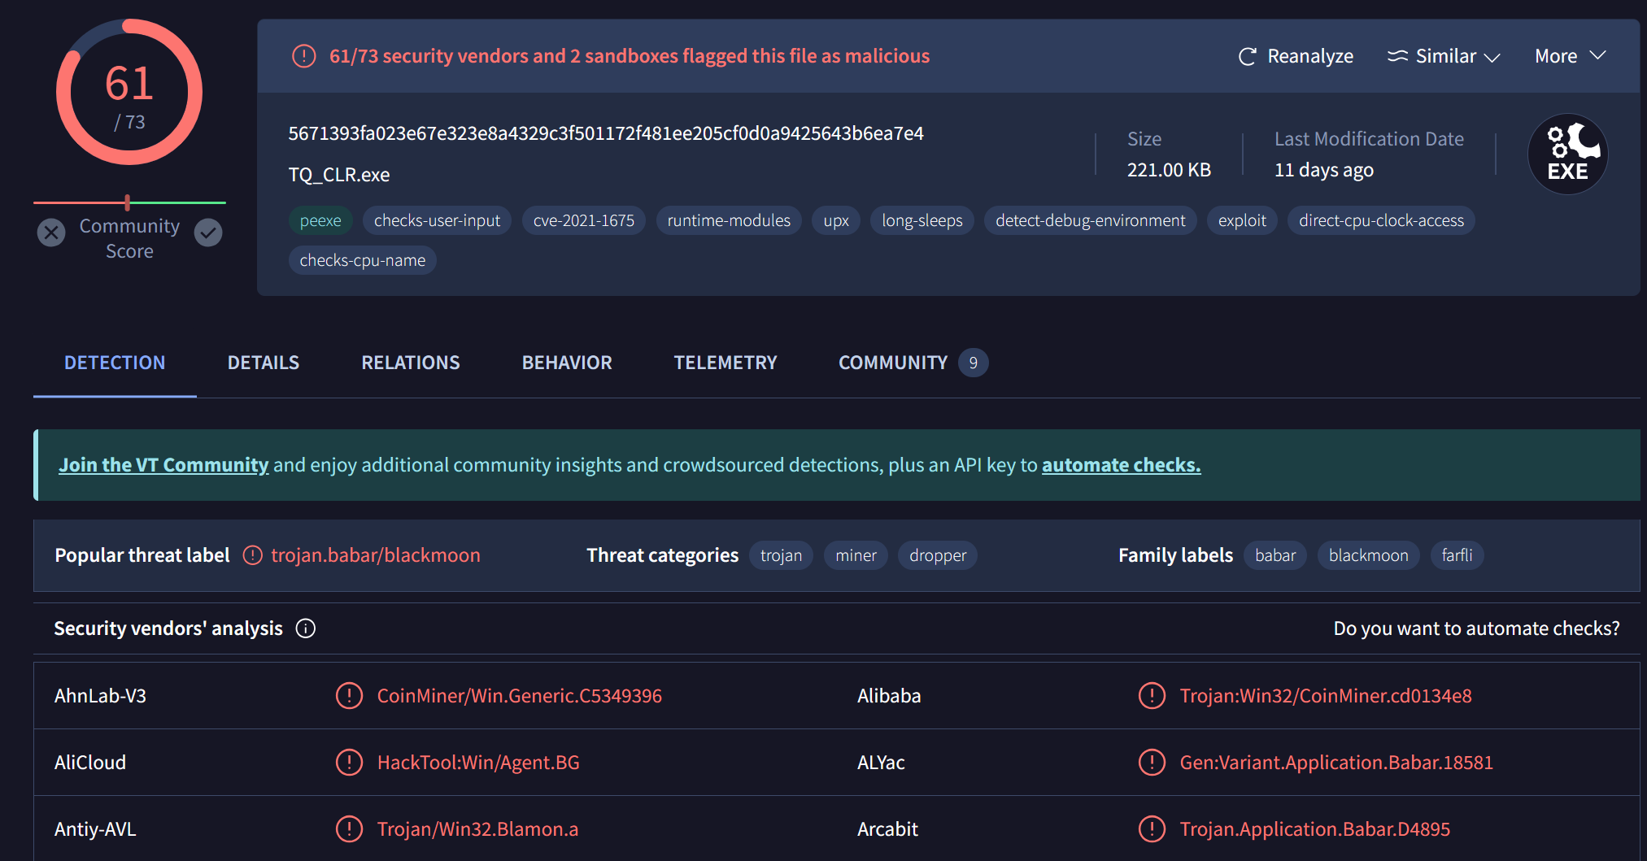Click the alert icon in the Antiy-AVL row
This screenshot has width=1647, height=861.
(x=349, y=829)
